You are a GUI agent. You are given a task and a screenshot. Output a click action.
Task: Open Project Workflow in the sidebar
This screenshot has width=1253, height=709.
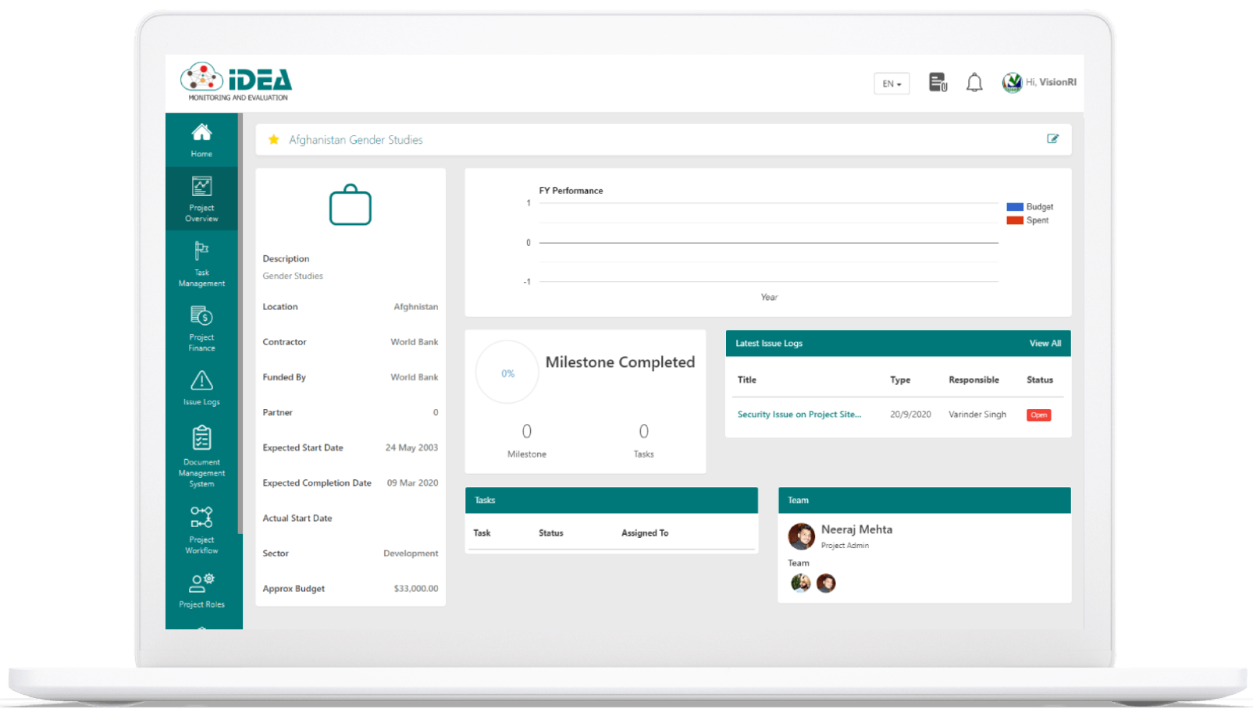coord(201,529)
